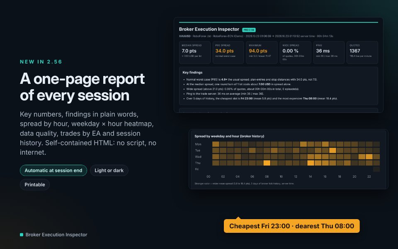The height and width of the screenshot is (249, 398).
Task: Select the Wide Spread 0.00 % card
Action: point(295,52)
